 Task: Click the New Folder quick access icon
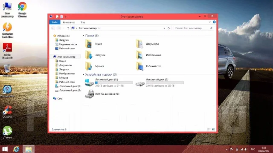61,17
